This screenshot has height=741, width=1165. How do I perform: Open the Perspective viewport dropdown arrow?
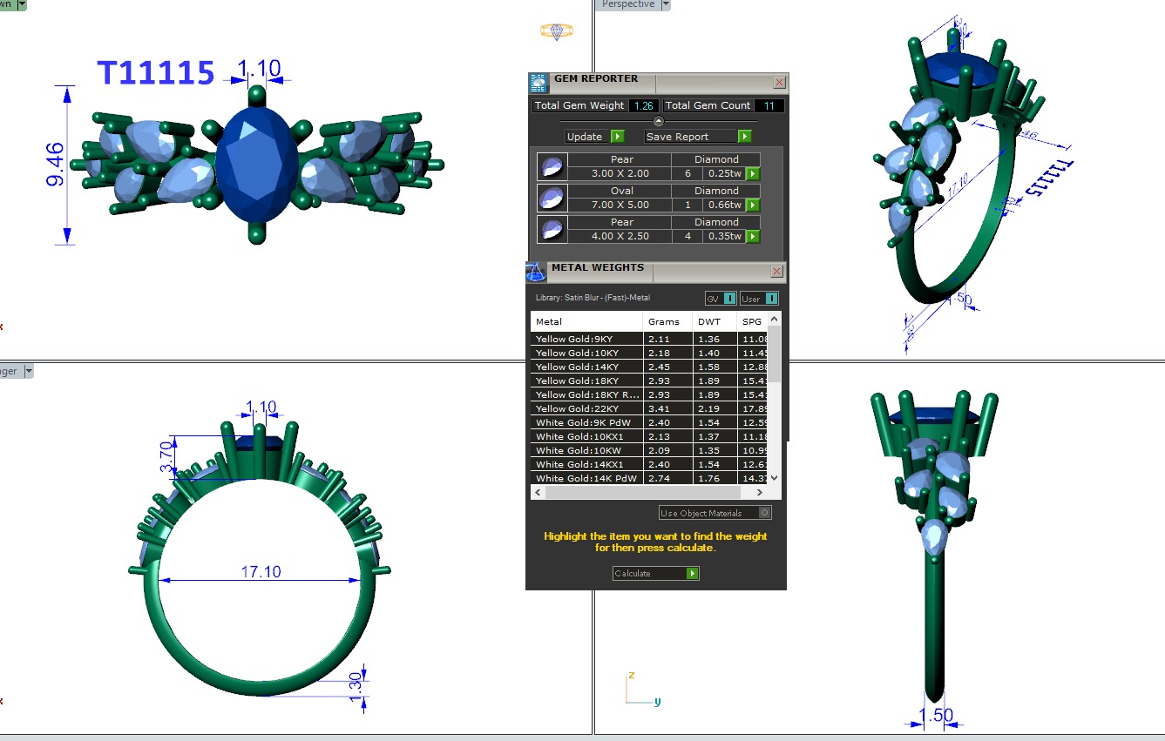click(666, 4)
